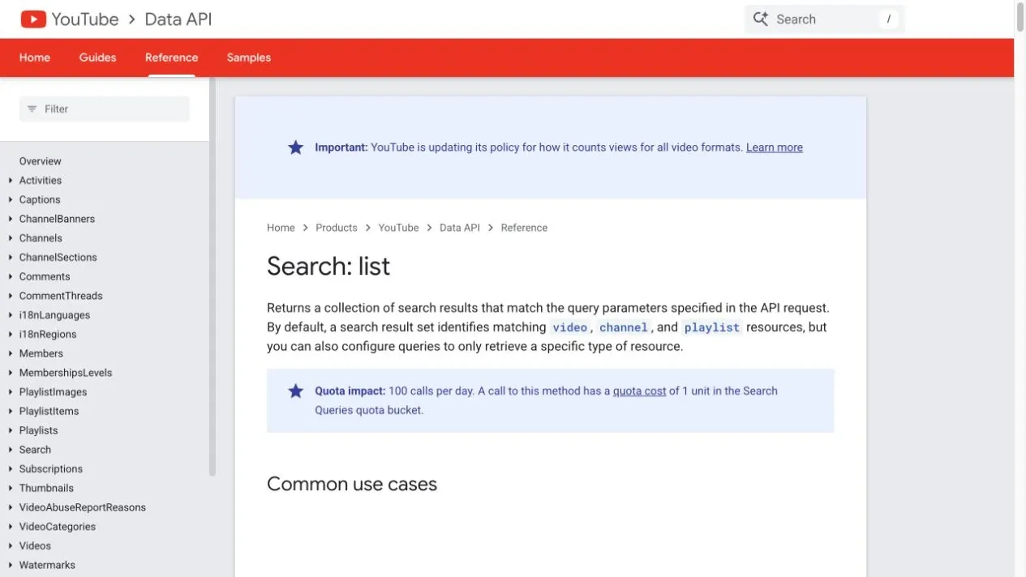
Task: Expand the ChannelSections section arrow
Action: pos(10,258)
